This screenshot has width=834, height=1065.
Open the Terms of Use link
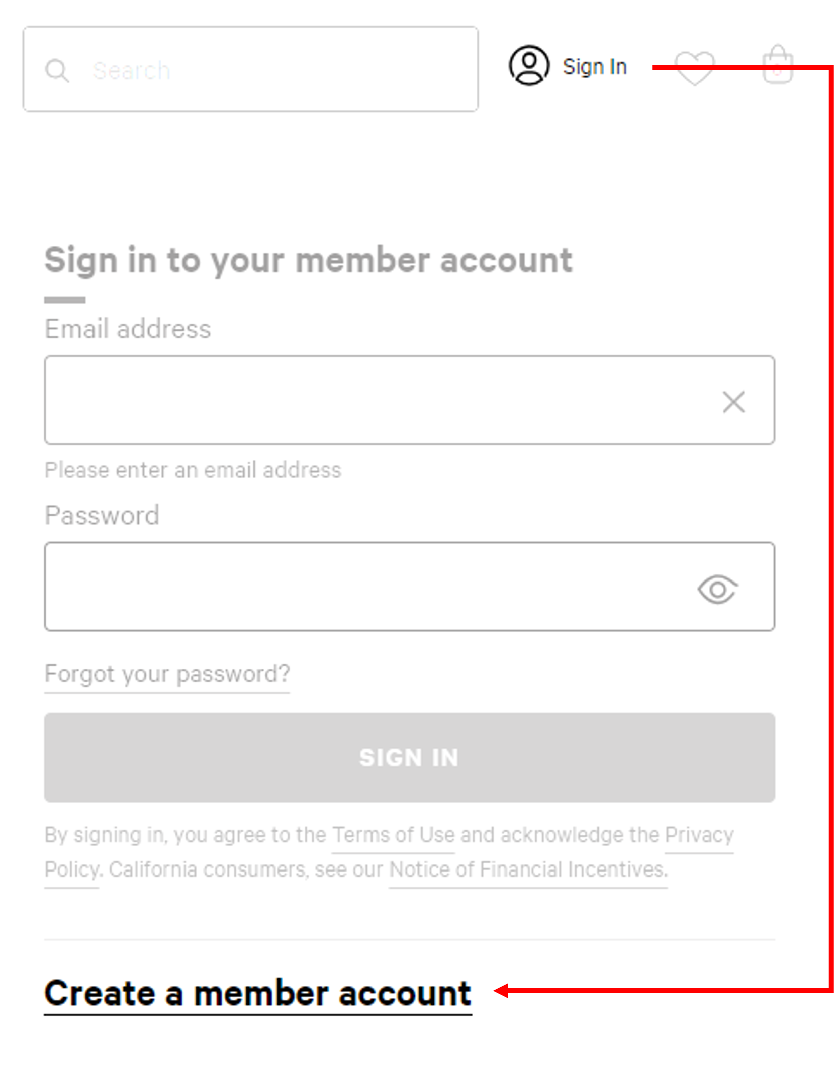coord(393,835)
